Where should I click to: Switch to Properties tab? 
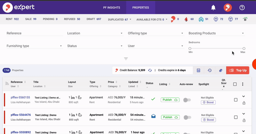click(x=140, y=7)
